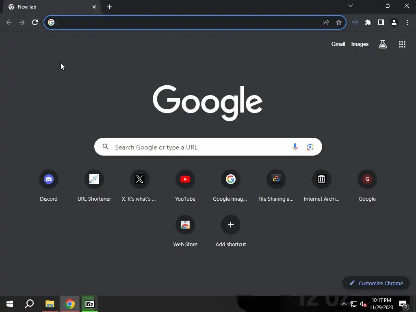Open the notification center icon

pos(403,304)
